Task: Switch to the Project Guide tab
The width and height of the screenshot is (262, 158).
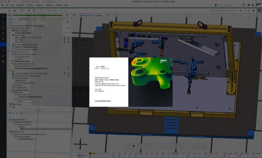Action: 24,19
